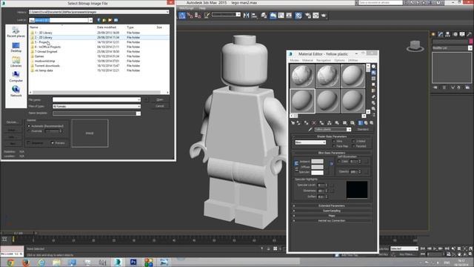Click the File name input field
The width and height of the screenshot is (474, 267).
pos(96,99)
